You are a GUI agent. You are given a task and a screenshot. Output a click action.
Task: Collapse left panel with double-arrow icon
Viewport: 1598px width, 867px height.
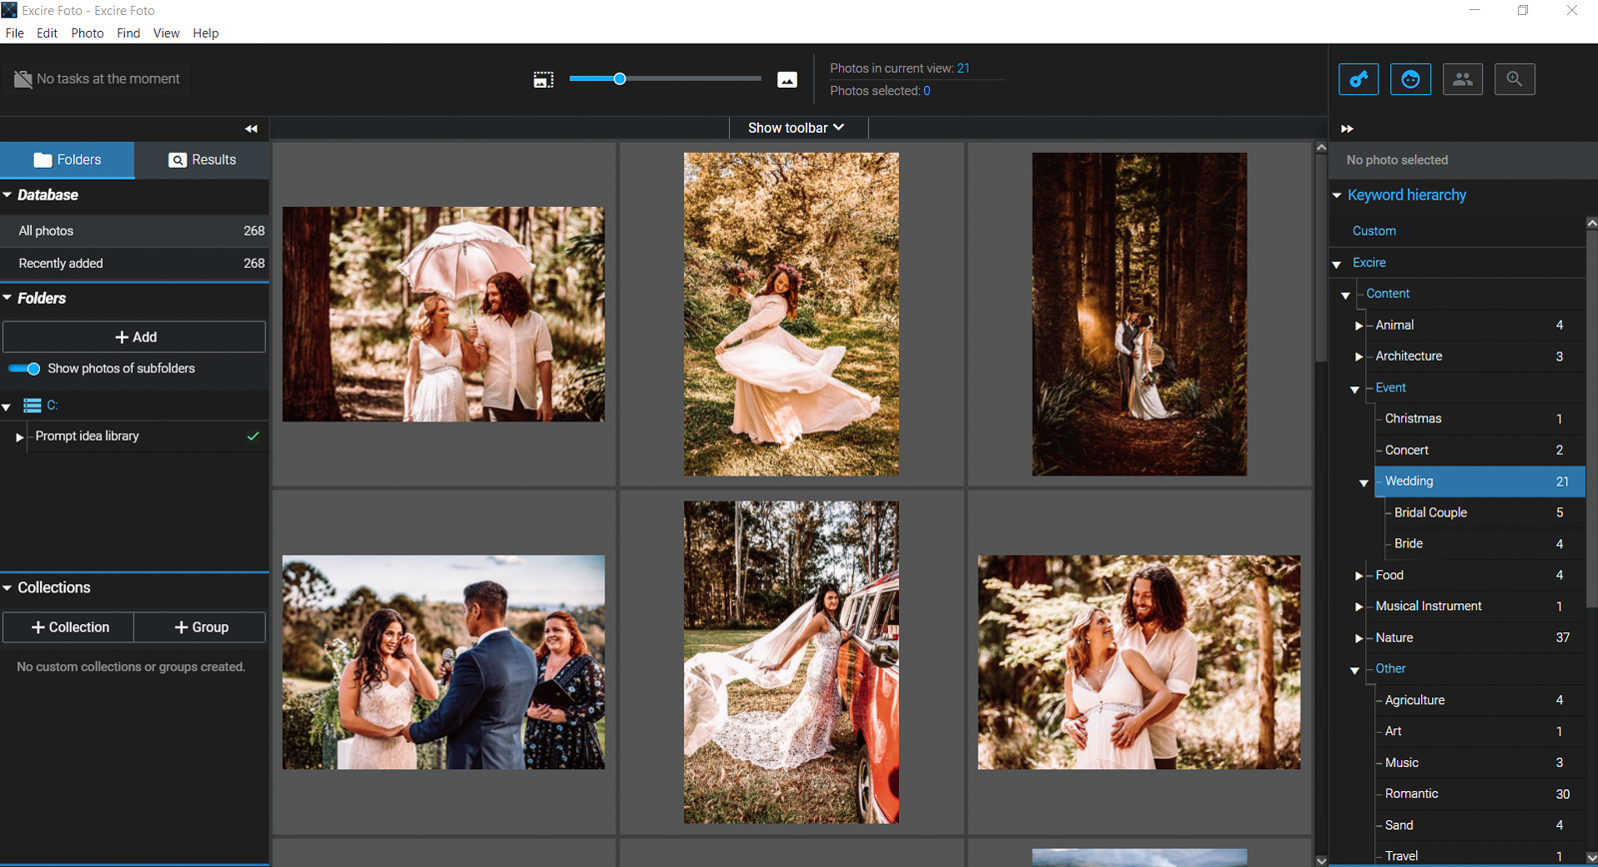pos(251,129)
